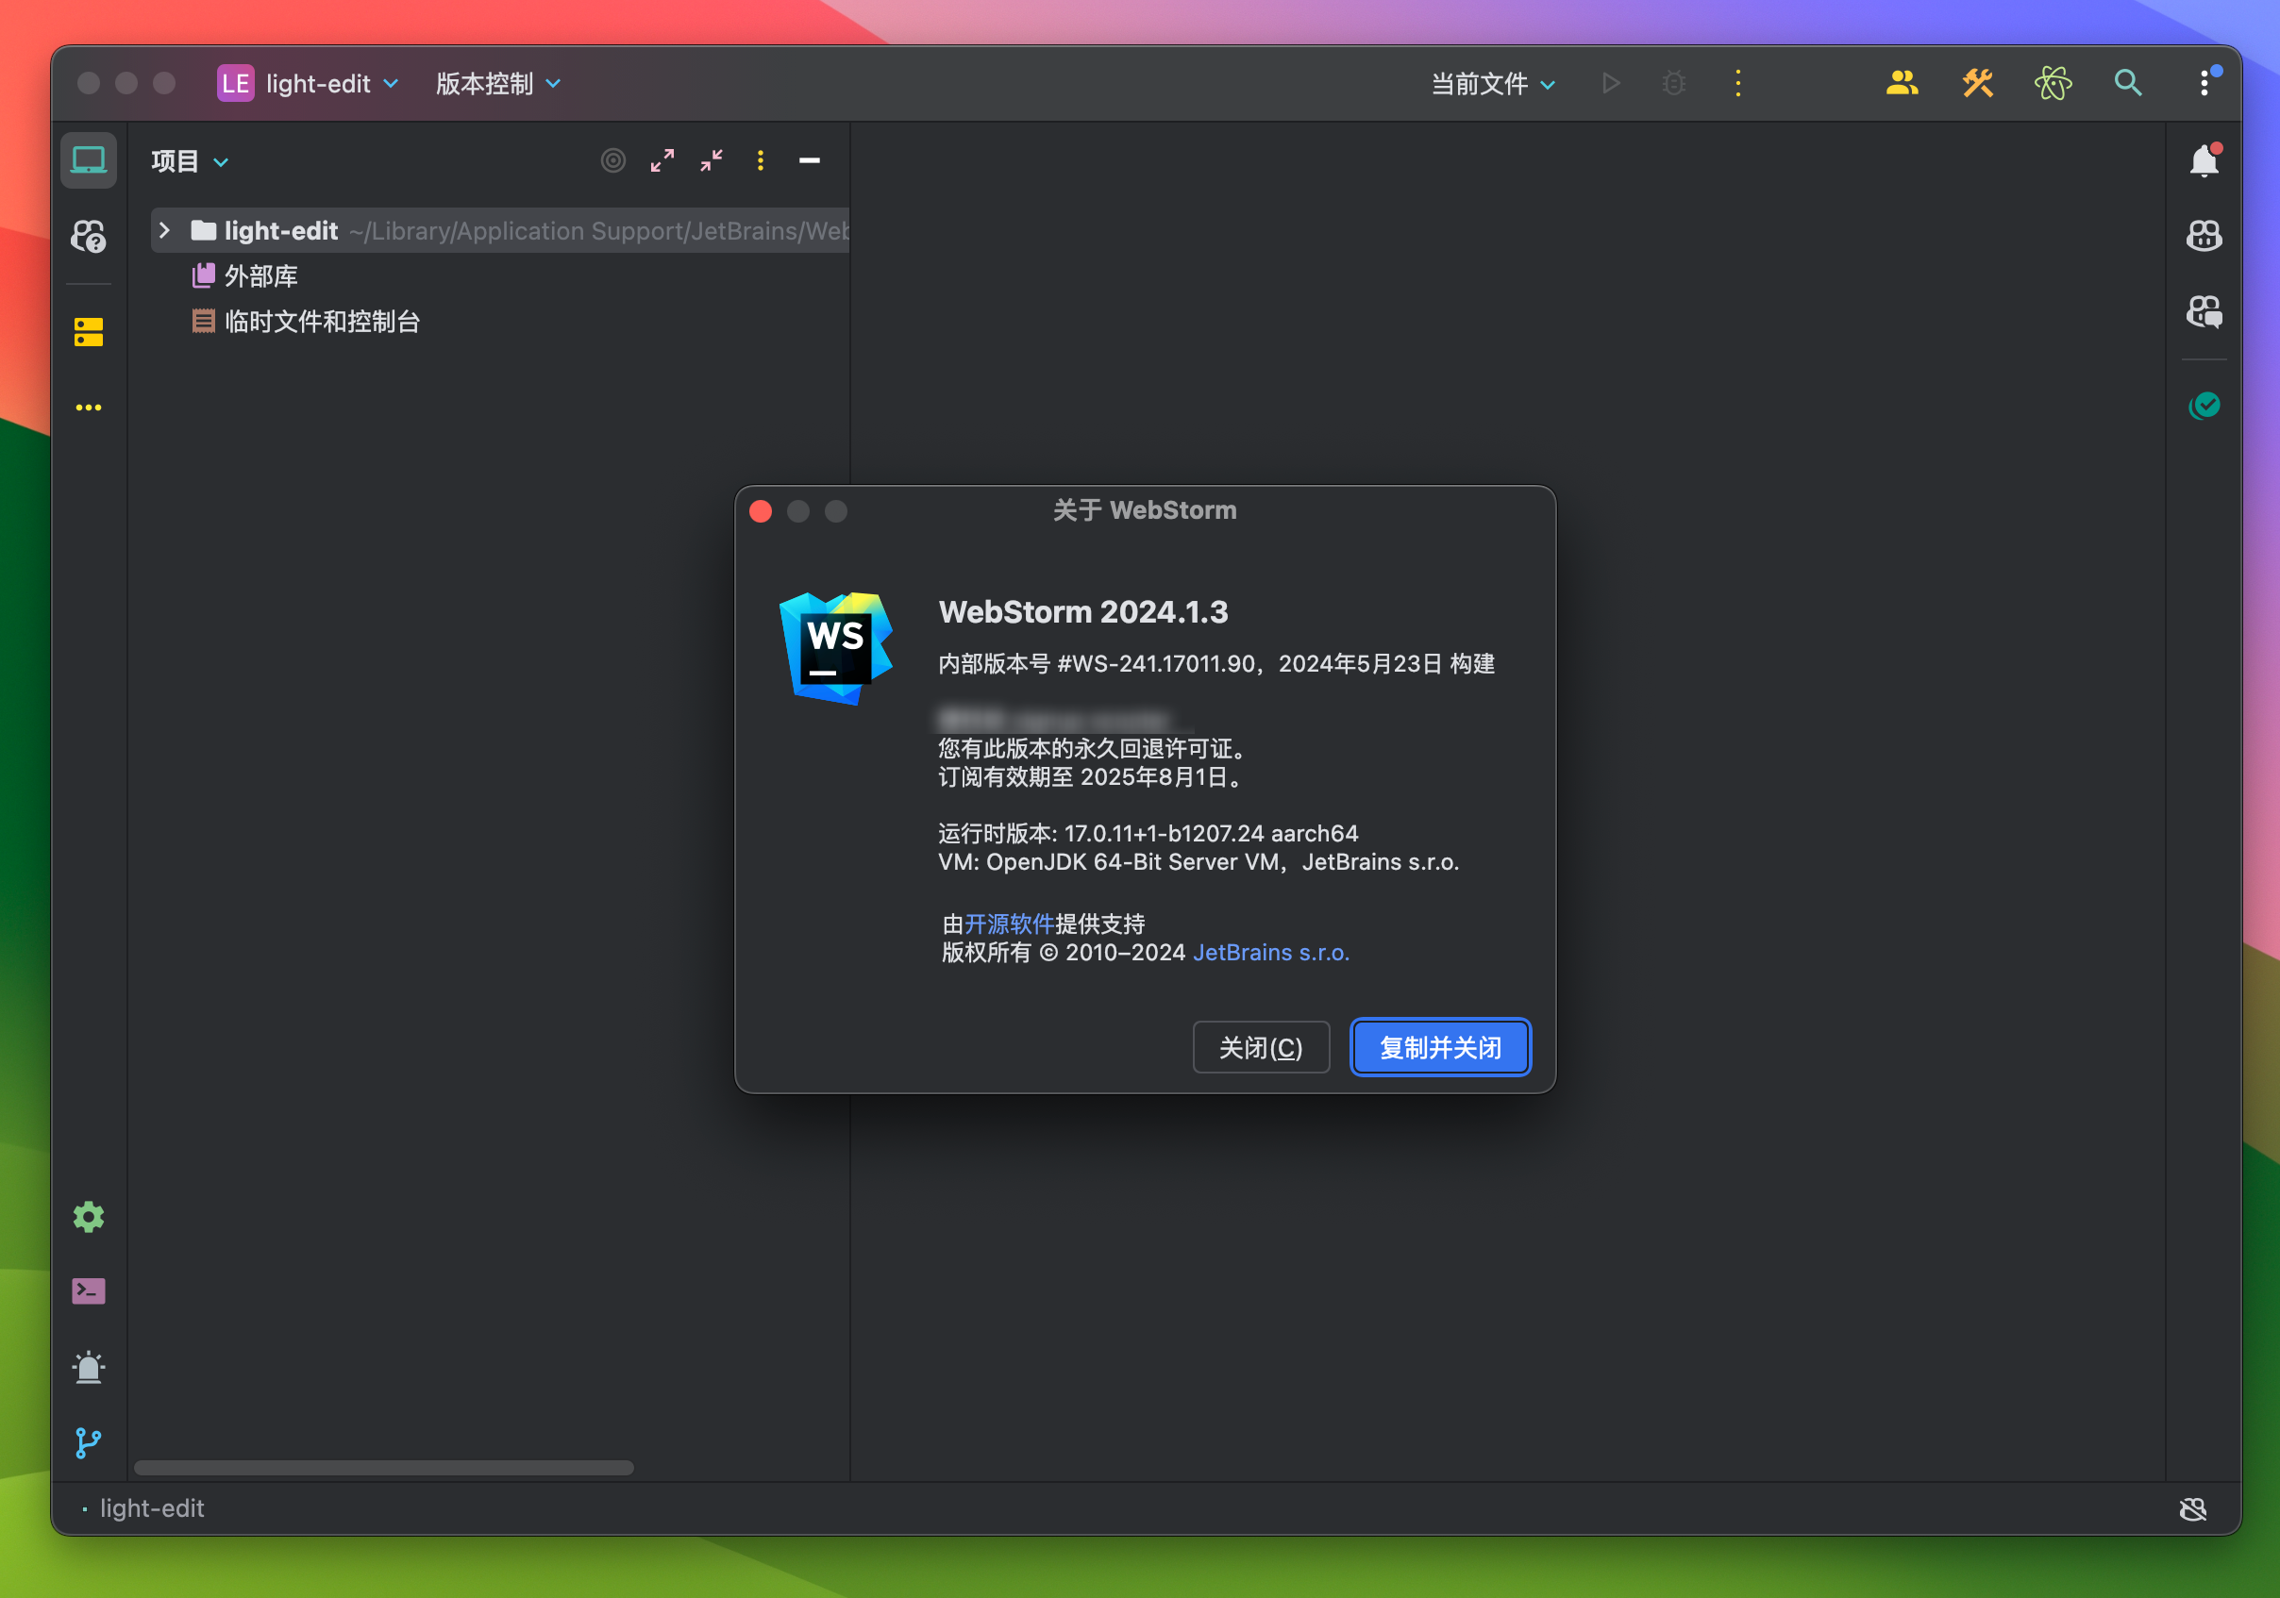The image size is (2280, 1598).
Task: Expand the light-edit project tree node
Action: (164, 230)
